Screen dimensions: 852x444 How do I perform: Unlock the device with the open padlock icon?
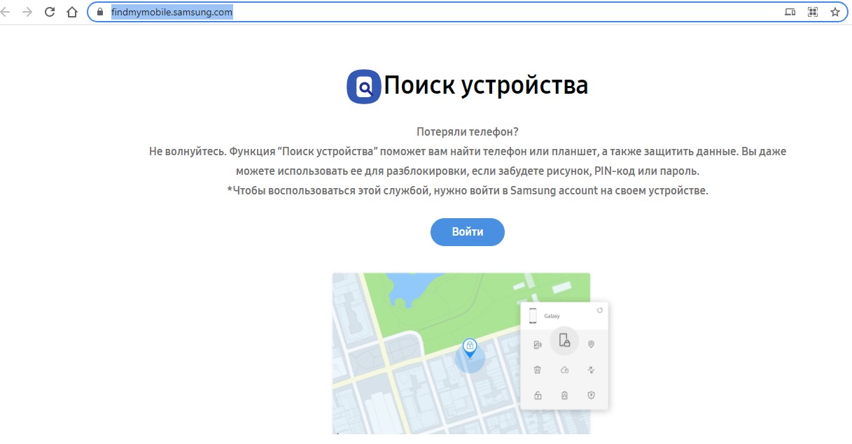[x=537, y=396]
